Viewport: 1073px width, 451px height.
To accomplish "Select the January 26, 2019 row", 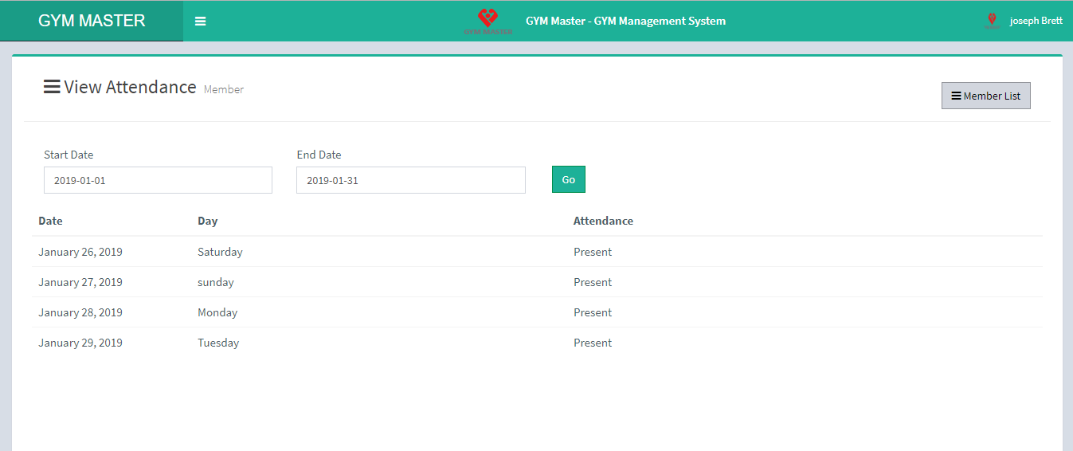I will coord(80,252).
